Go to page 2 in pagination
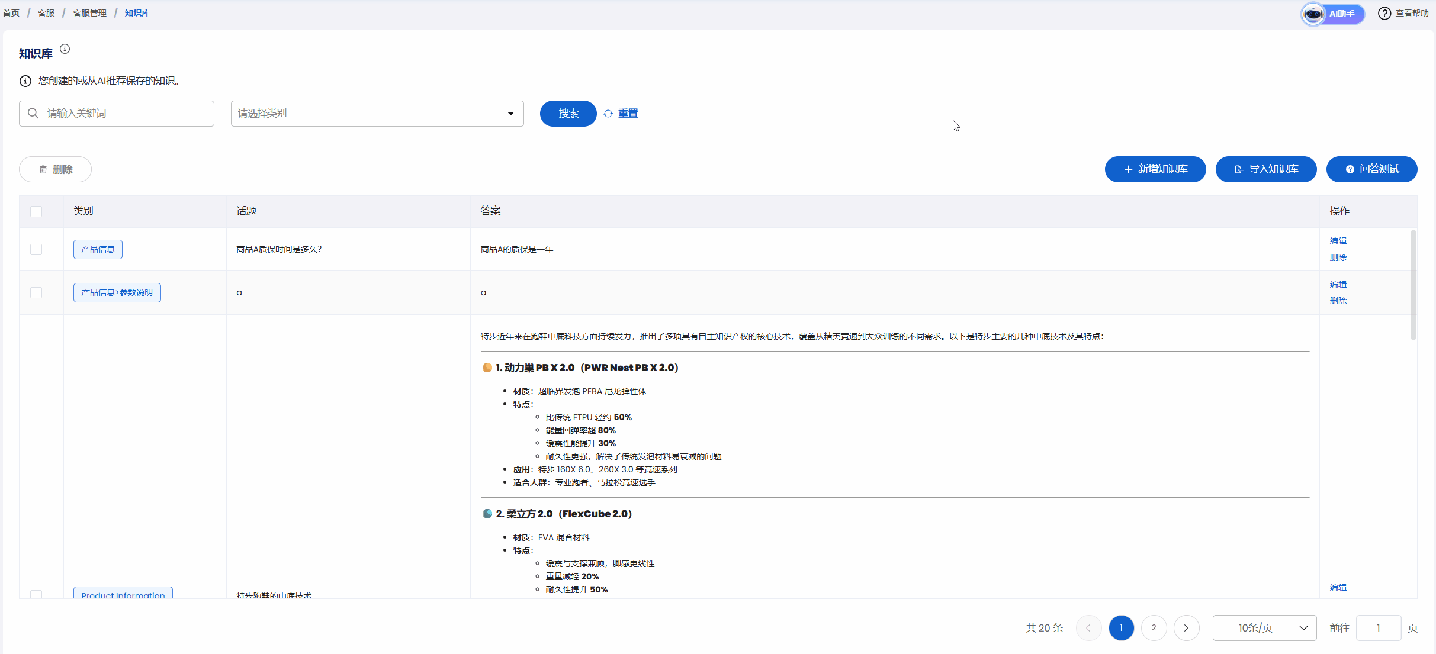Viewport: 1436px width, 654px height. coord(1154,628)
